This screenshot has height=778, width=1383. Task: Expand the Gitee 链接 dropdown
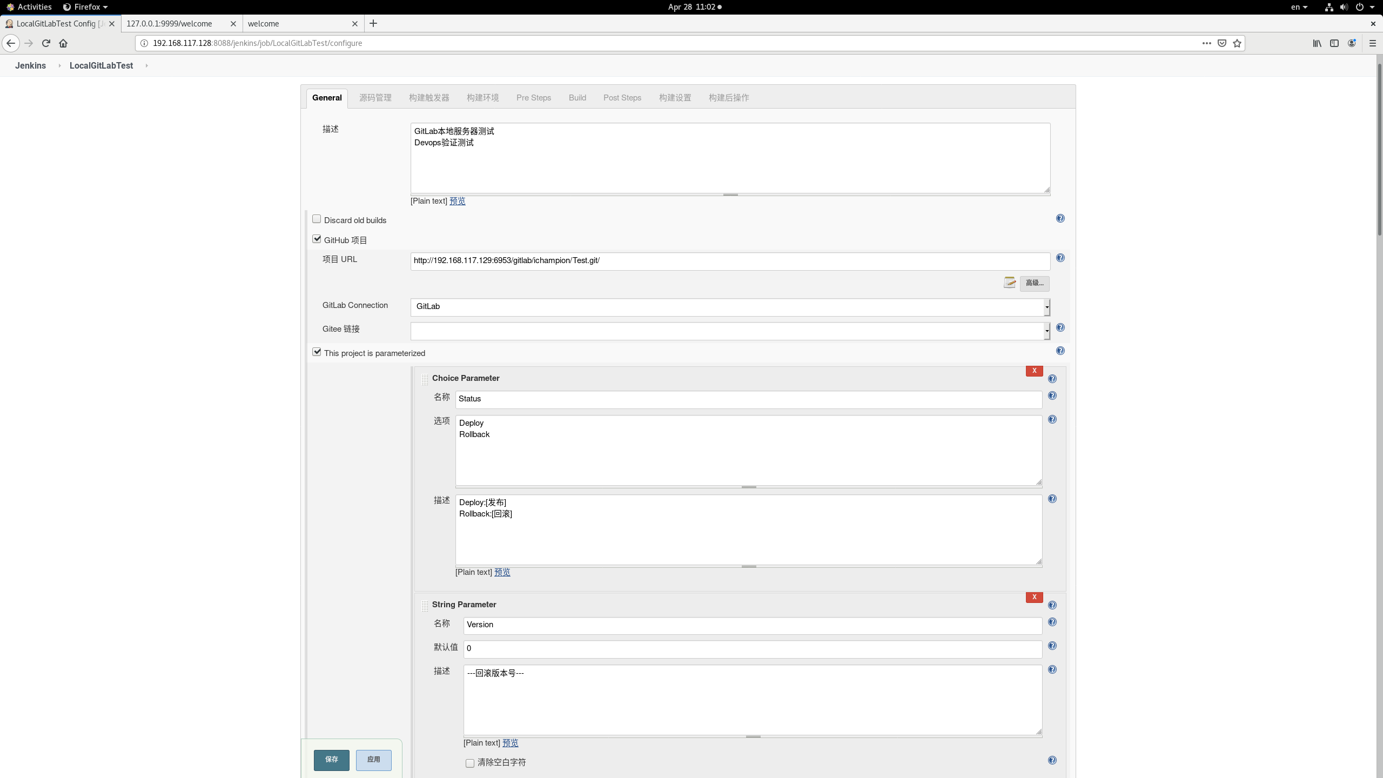(1046, 331)
